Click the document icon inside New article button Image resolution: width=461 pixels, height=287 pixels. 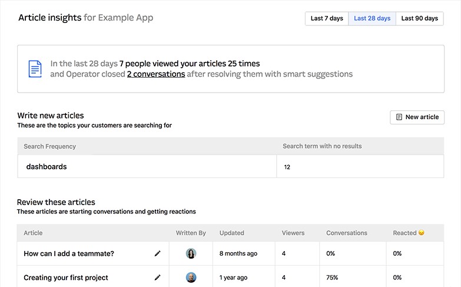(399, 117)
